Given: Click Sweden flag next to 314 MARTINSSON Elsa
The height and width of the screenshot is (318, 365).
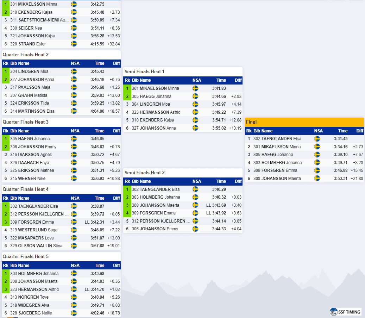Looking at the screenshot, I should (x=74, y=111).
